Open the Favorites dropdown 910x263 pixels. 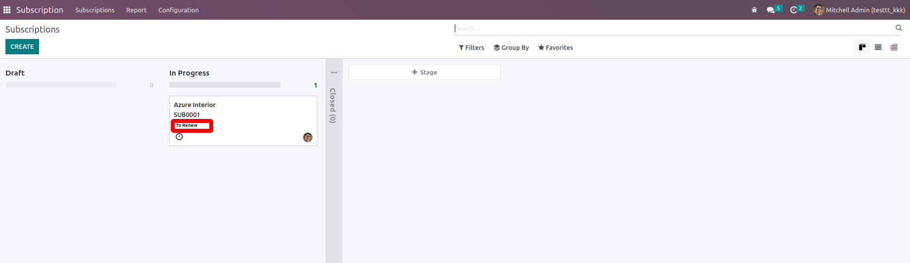[555, 47]
